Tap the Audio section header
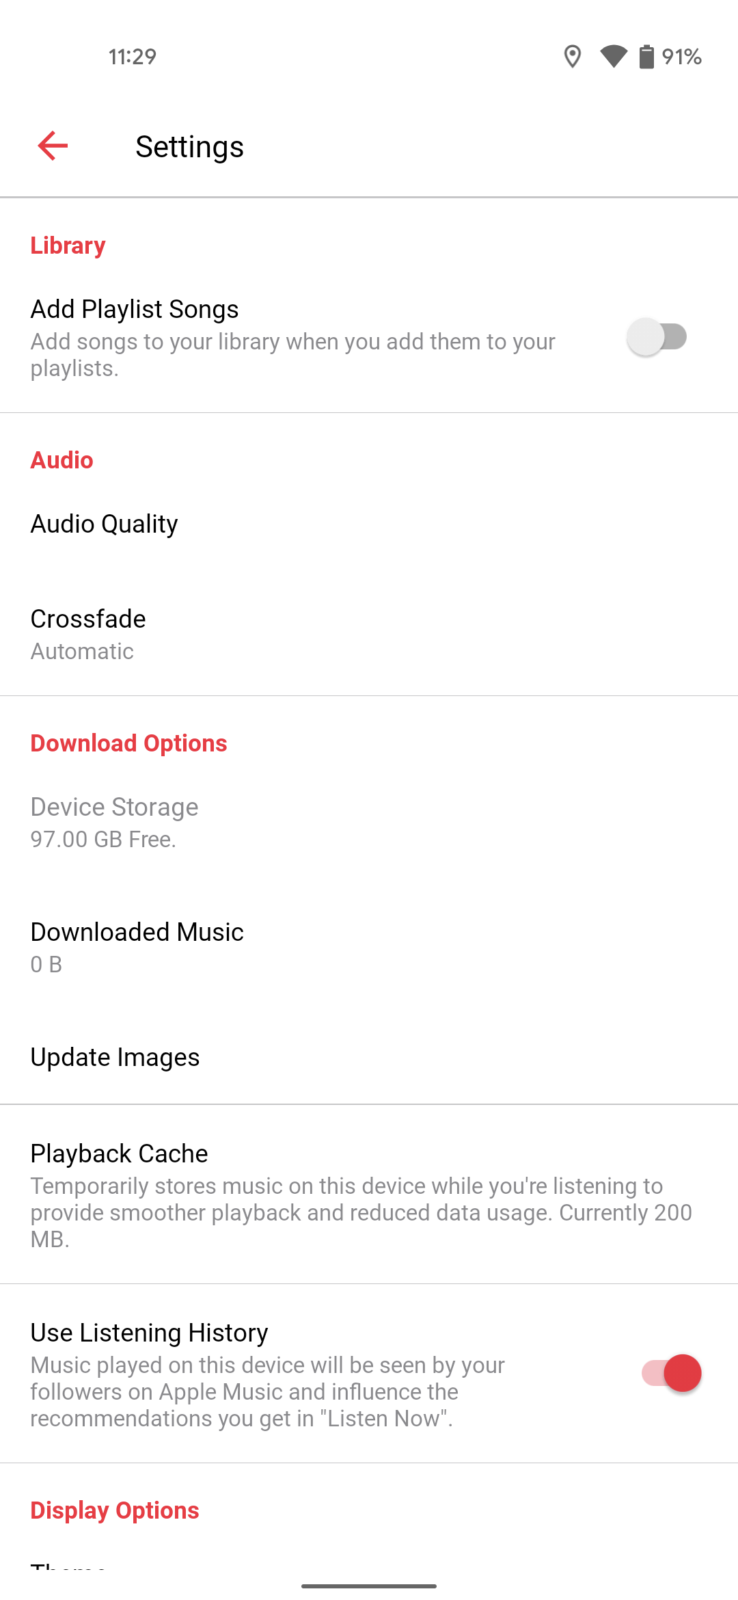Viewport: 738px width, 1600px height. (62, 461)
